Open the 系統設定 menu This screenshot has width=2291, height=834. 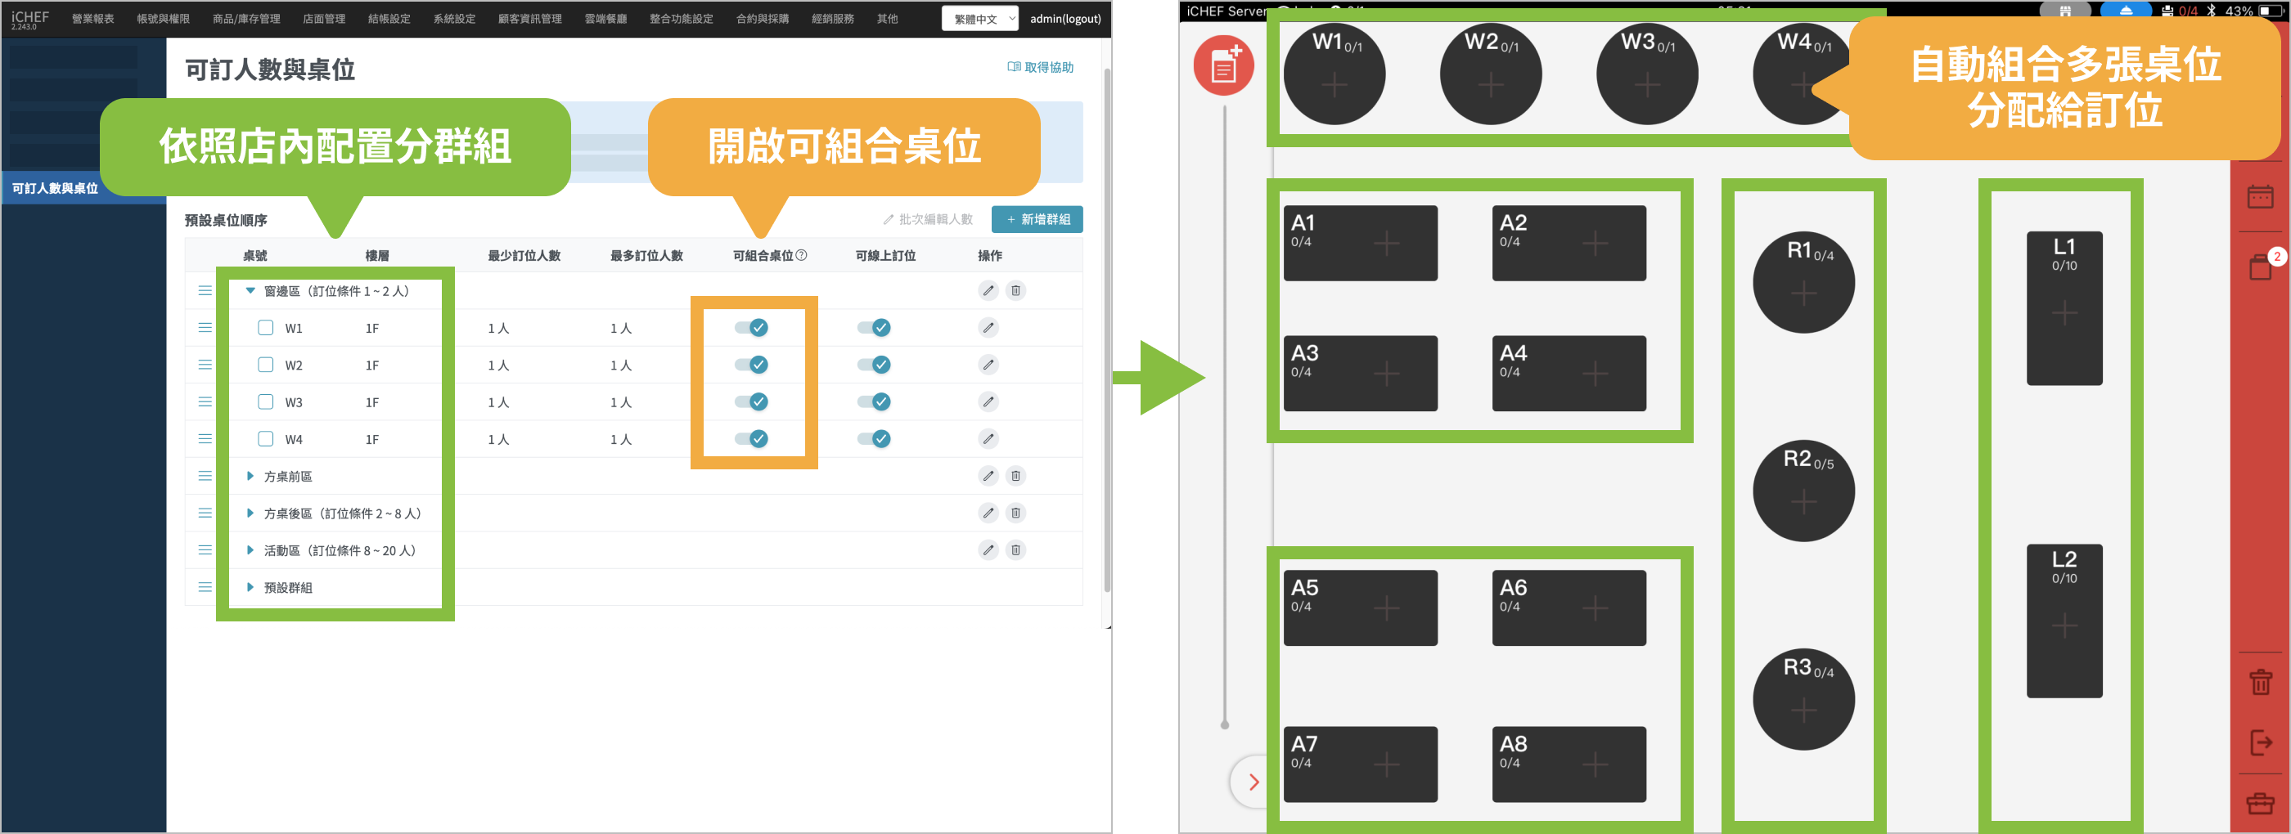tap(453, 19)
